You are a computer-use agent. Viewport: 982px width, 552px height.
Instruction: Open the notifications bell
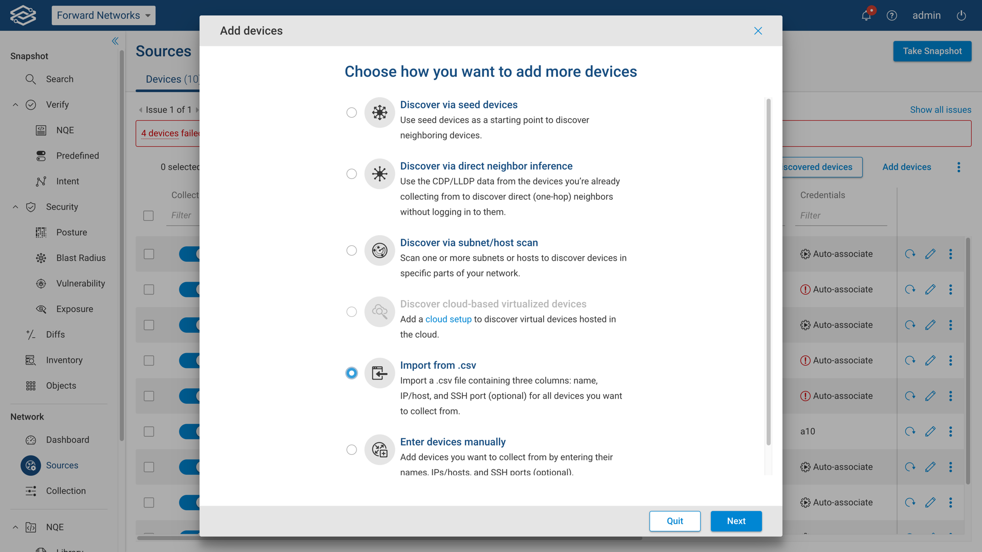tap(865, 15)
